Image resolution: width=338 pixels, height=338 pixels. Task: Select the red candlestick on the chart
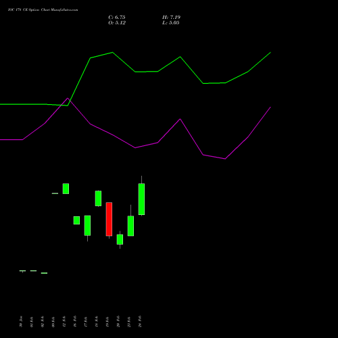click(x=109, y=219)
